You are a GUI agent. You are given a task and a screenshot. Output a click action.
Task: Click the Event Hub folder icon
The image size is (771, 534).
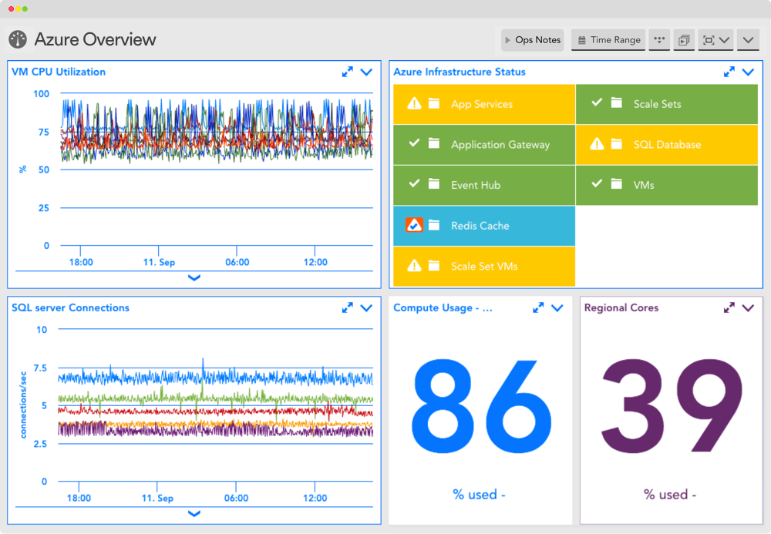tap(433, 184)
